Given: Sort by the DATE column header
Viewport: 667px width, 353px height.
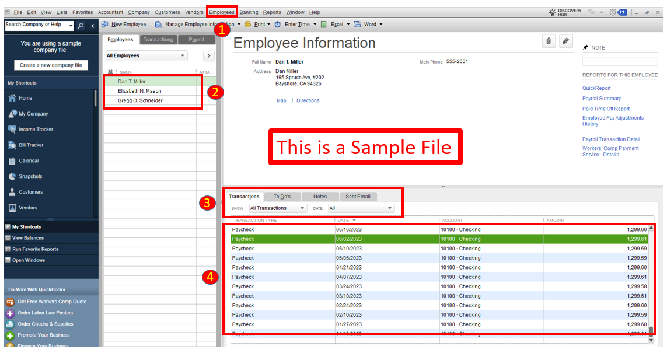Looking at the screenshot, I should coord(343,221).
